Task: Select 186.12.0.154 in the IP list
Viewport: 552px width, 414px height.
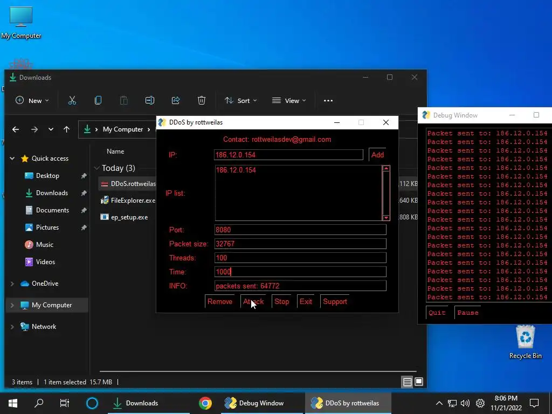Action: coord(236,170)
